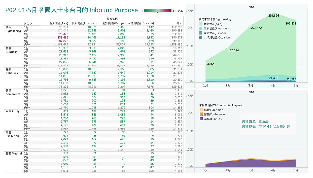This screenshot has height=178, width=313.
Task: Select the 歐洲地區(Europe) column header
Action: point(114,23)
